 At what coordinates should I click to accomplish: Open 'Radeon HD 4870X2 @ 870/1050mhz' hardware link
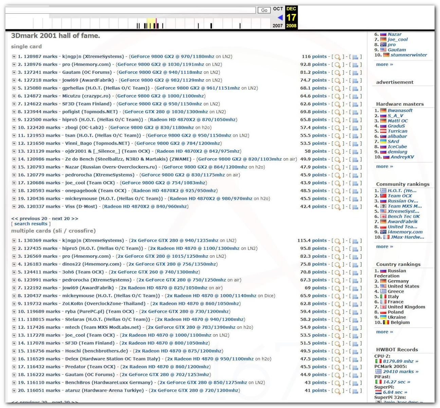(x=193, y=120)
